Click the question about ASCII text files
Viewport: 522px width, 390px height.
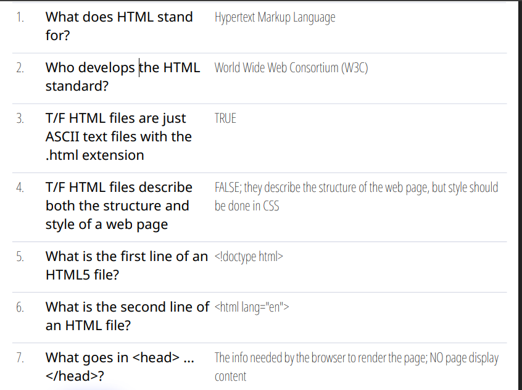(x=118, y=137)
